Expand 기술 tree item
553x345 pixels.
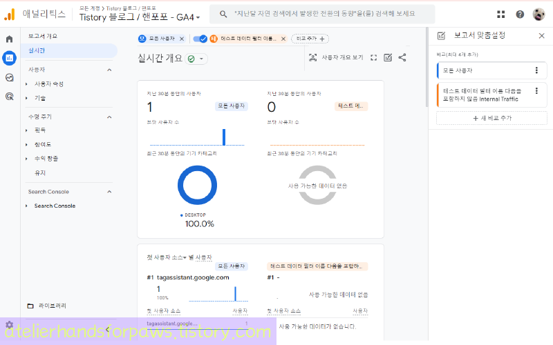pos(27,98)
